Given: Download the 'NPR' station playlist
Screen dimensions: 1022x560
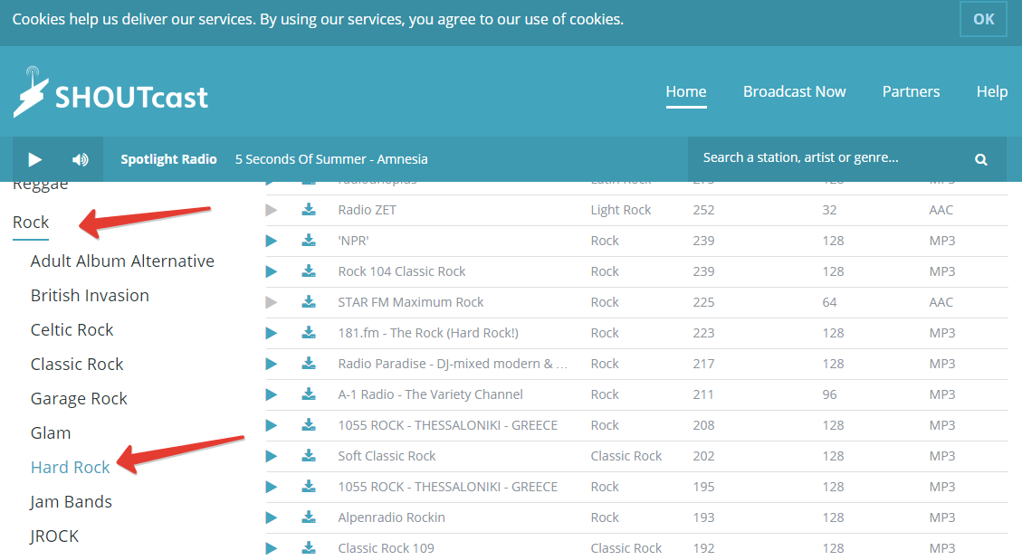Looking at the screenshot, I should [x=309, y=241].
